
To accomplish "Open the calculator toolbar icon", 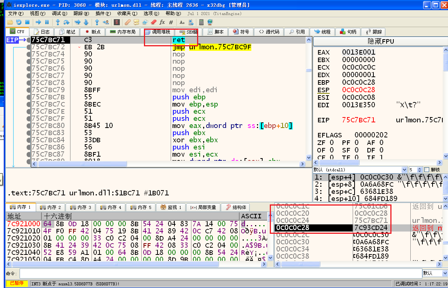I will (202, 22).
